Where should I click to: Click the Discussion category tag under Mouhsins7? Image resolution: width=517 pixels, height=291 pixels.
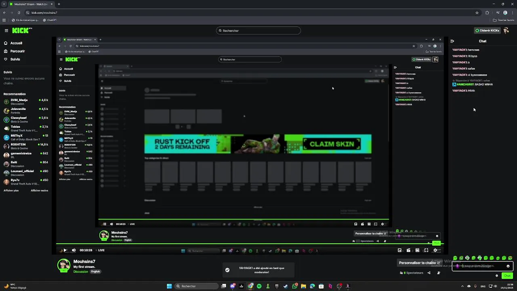click(x=81, y=272)
